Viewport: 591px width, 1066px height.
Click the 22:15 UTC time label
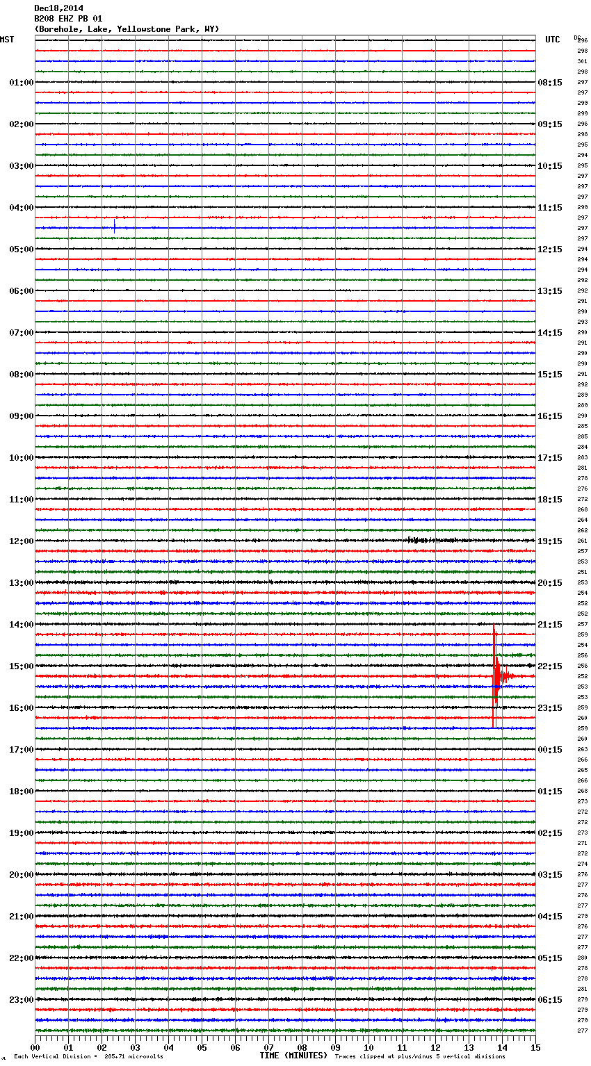coord(550,666)
